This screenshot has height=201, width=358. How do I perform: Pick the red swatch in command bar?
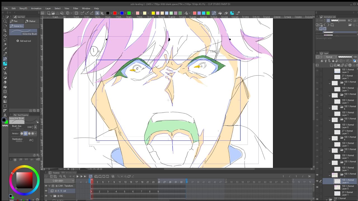(115, 13)
